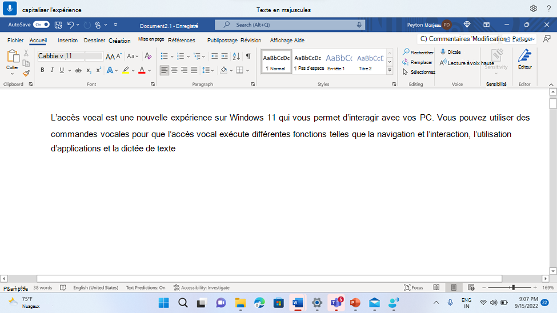Open the Sélectionnez menu
Image resolution: width=557 pixels, height=313 pixels.
419,72
